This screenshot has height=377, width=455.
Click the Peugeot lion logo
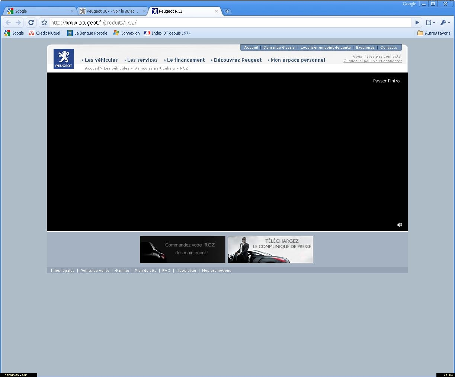tap(64, 59)
